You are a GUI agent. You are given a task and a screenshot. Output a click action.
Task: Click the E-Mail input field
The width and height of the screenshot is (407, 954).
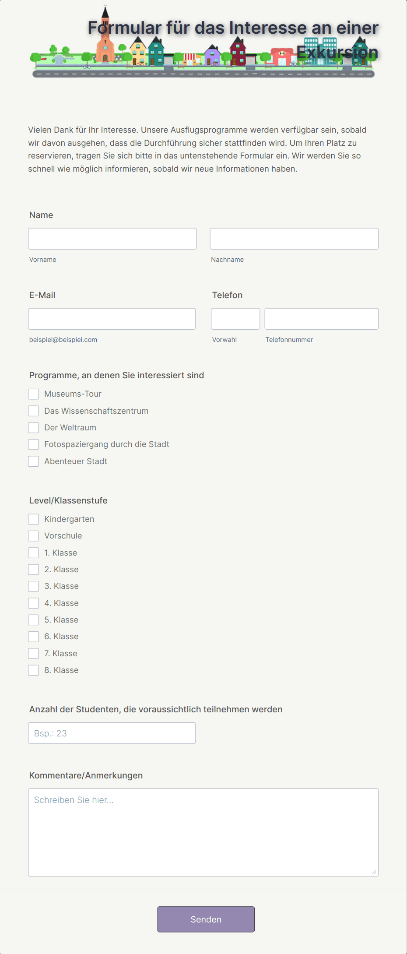[112, 319]
